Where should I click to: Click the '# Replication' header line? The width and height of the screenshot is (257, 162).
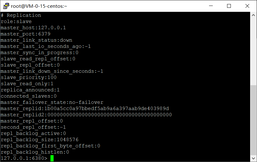coord(21,15)
